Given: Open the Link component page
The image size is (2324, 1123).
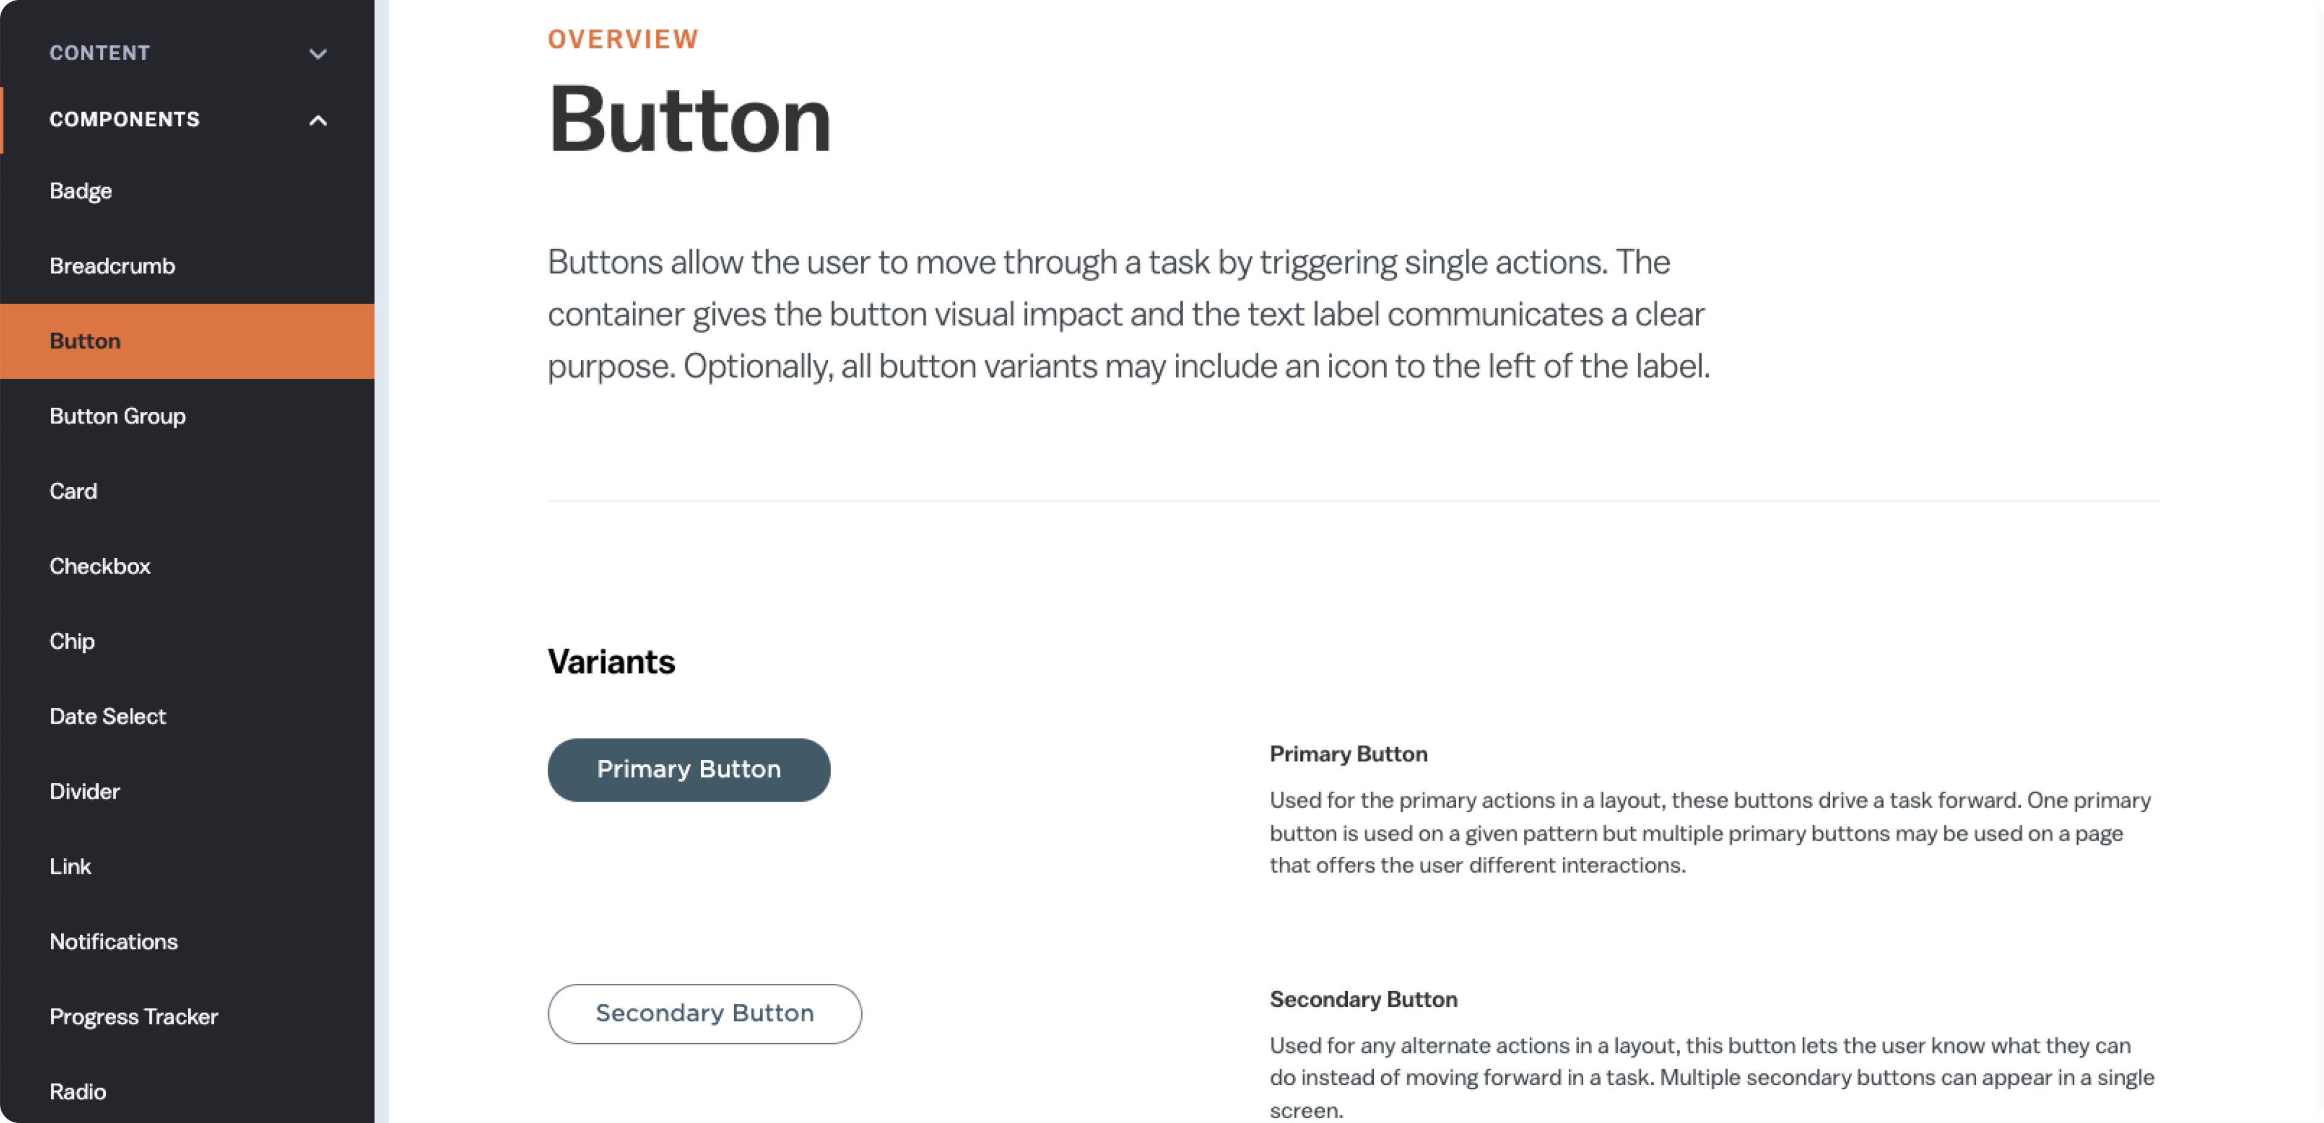Looking at the screenshot, I should [70, 867].
